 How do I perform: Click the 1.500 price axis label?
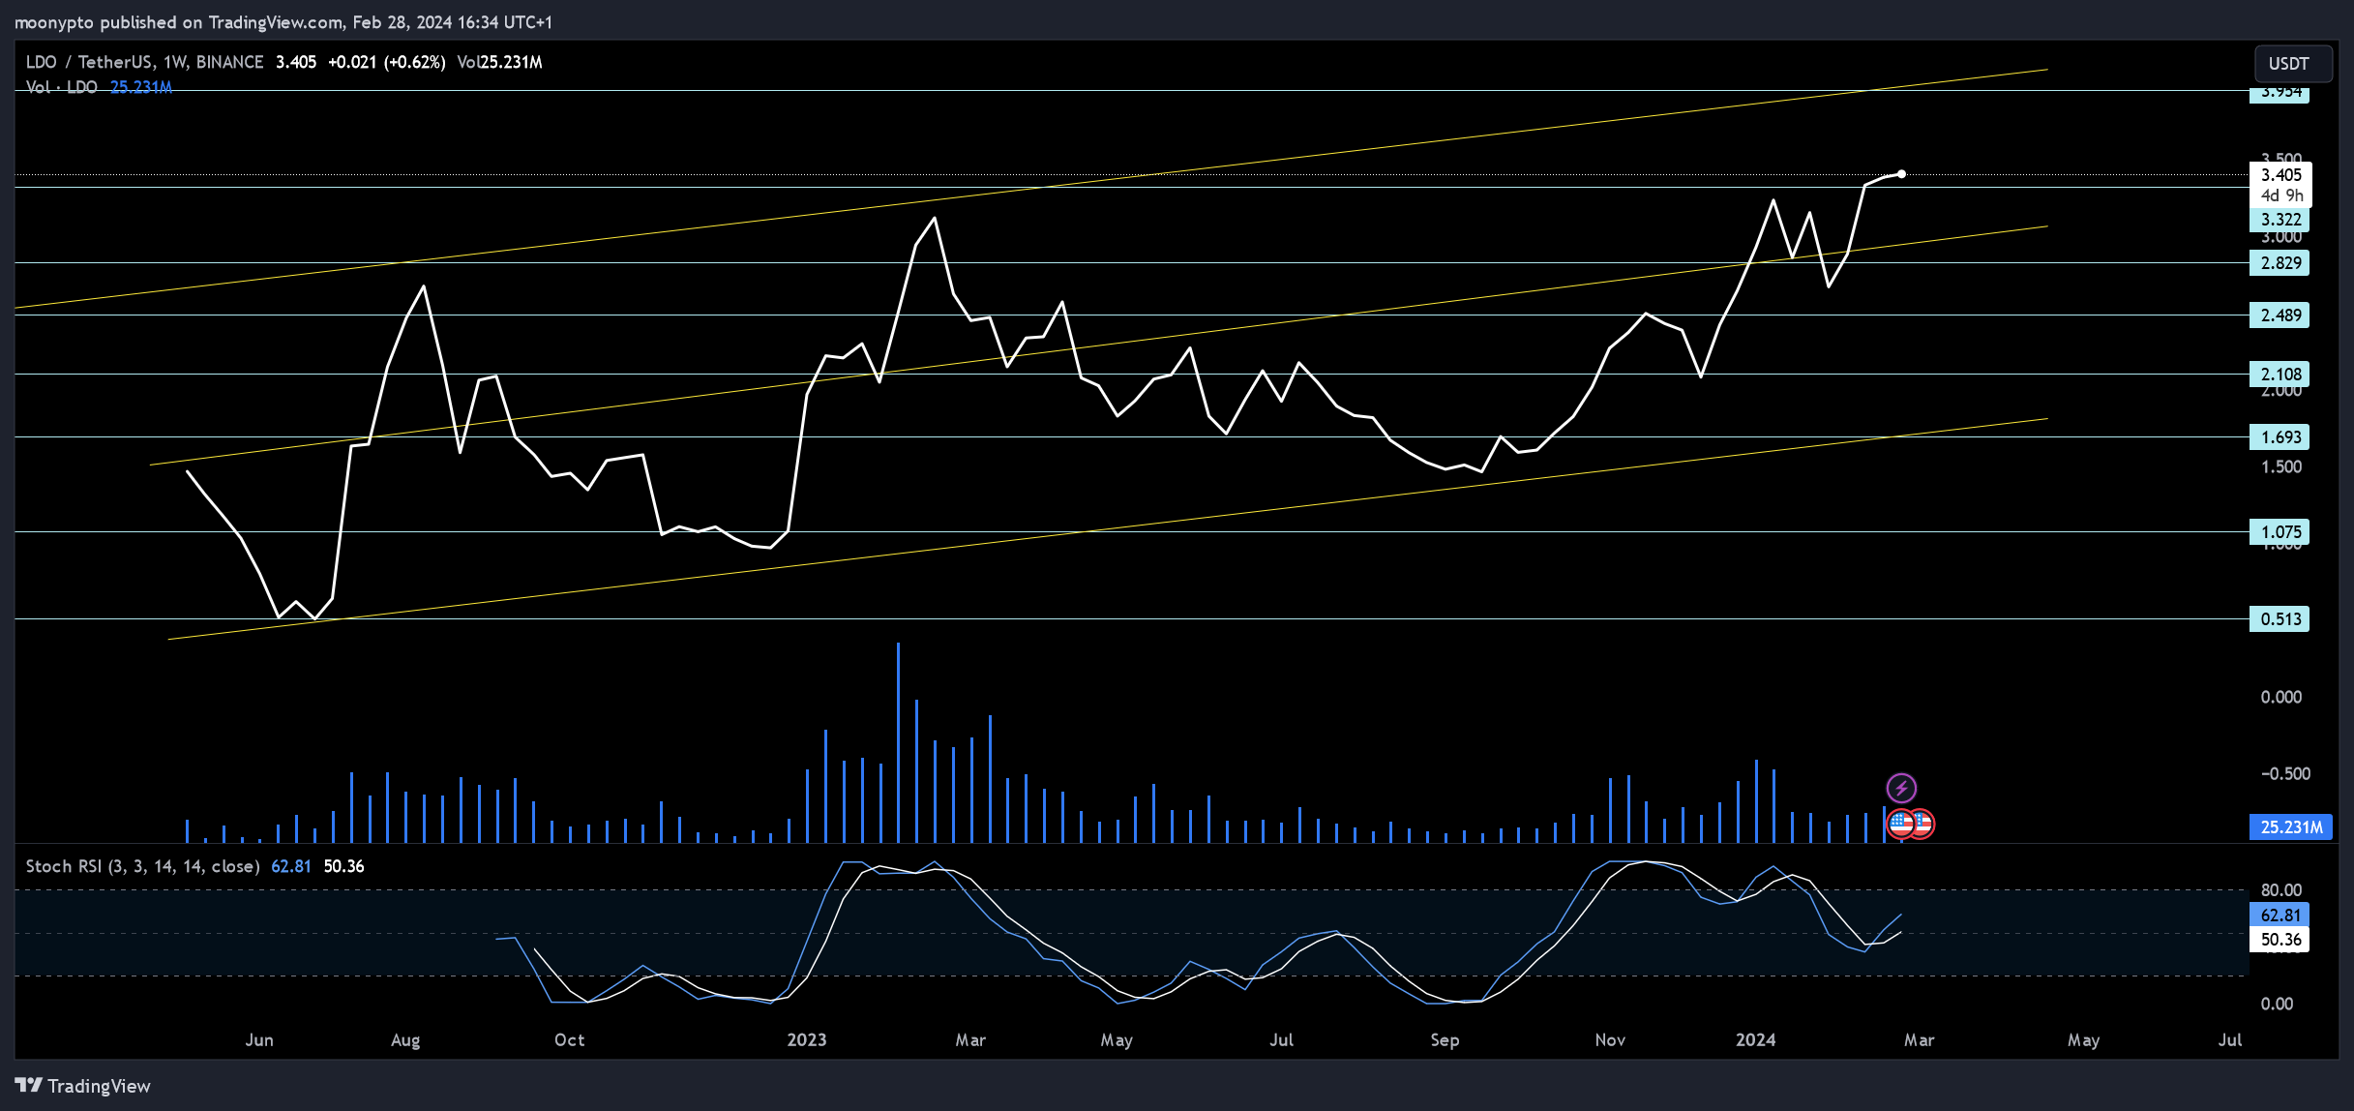coord(2280,467)
